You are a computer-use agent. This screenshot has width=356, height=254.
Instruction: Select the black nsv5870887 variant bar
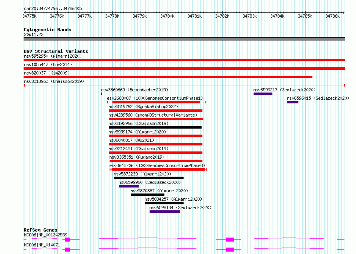point(148,195)
